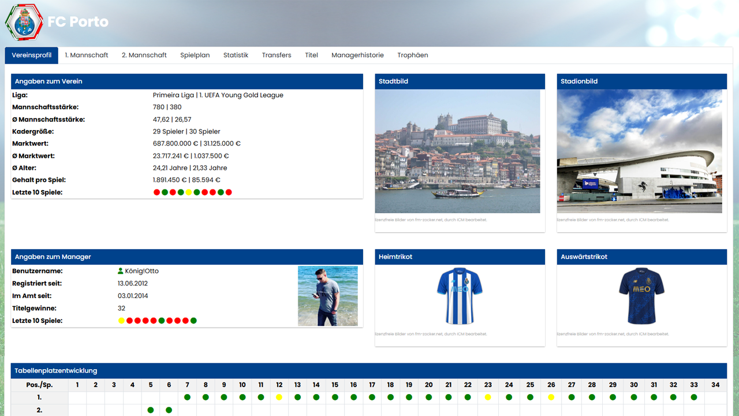
Task: Click the yellow dot at matchday 12
Action: (x=279, y=398)
